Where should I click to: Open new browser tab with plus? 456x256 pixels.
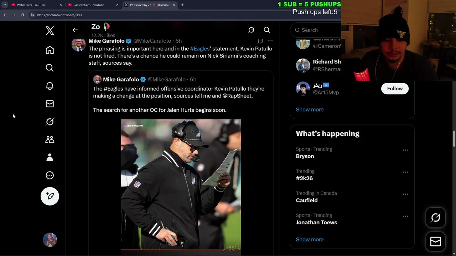[x=182, y=5]
